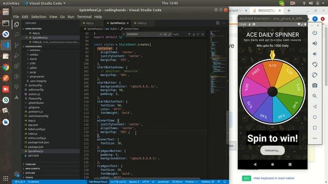The image size is (328, 184).
Task: Open the Selection menu
Action: coord(38,17)
